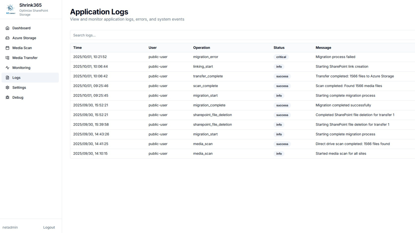The height and width of the screenshot is (233, 415).
Task: Click 'Starting SharePoint file deletion' message
Action: click(x=352, y=125)
